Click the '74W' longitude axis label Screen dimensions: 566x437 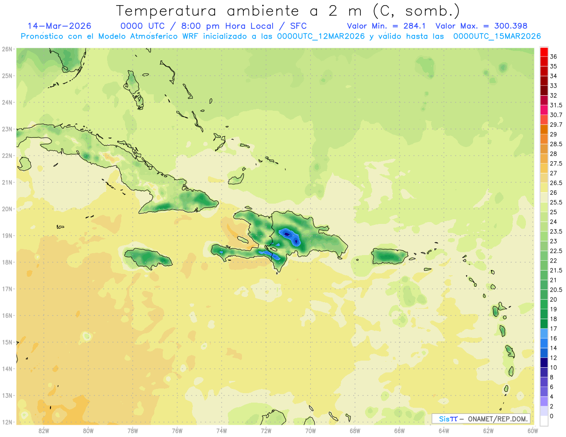[x=222, y=430]
